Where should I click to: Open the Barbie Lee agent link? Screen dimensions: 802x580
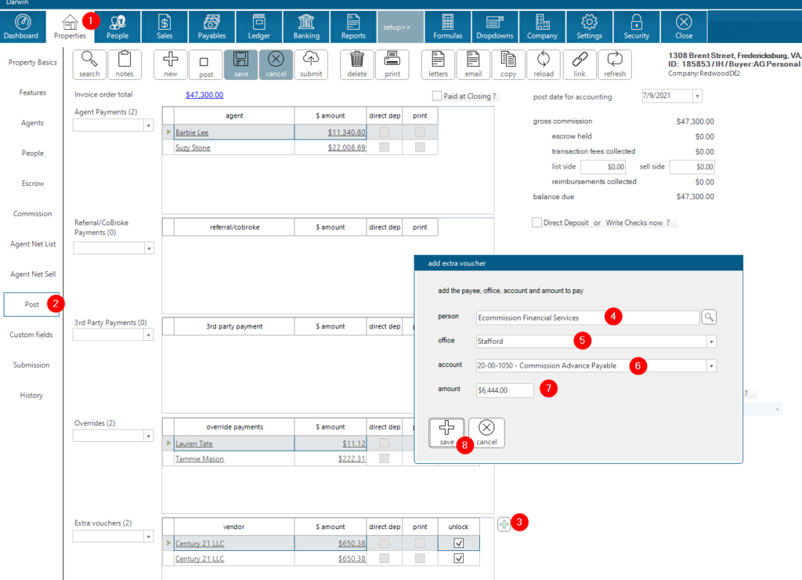[x=192, y=132]
